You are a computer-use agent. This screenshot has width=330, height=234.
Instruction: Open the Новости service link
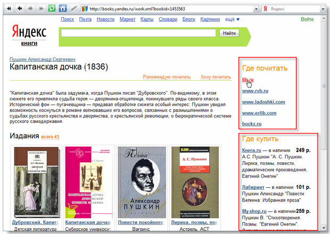[105, 19]
